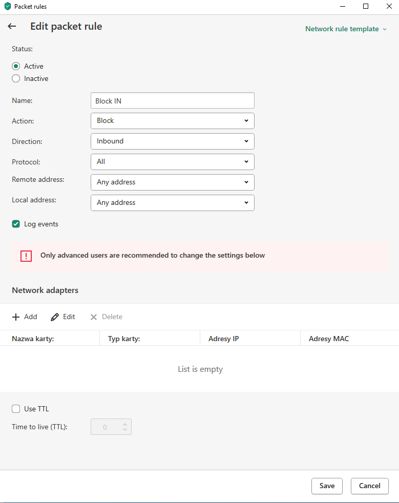Click the red exclamation warning icon

point(26,256)
